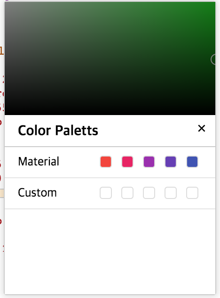
Task: Choose the indigo blue Material swatch
Action: tap(192, 162)
